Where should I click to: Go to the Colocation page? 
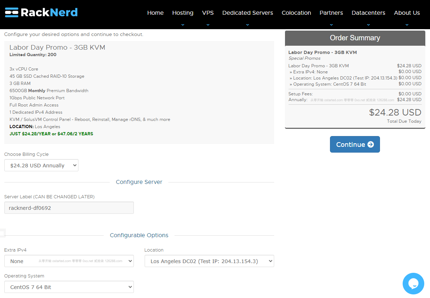(x=296, y=13)
